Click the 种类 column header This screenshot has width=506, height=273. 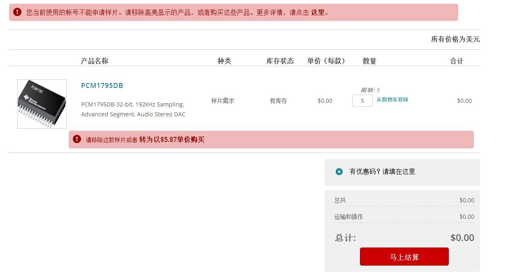(224, 61)
